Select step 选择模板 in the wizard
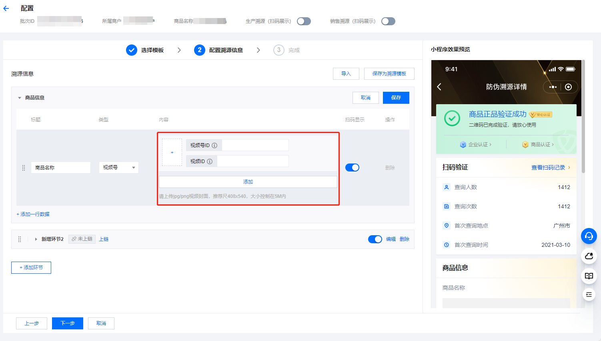This screenshot has width=601, height=341. 145,50
